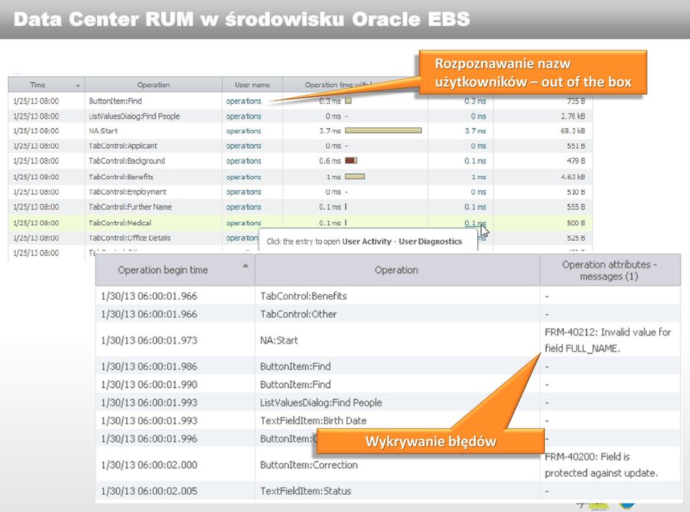Click the dark red bar in the TabControl:Background row
Screen dimensions: 690x512
(x=349, y=160)
